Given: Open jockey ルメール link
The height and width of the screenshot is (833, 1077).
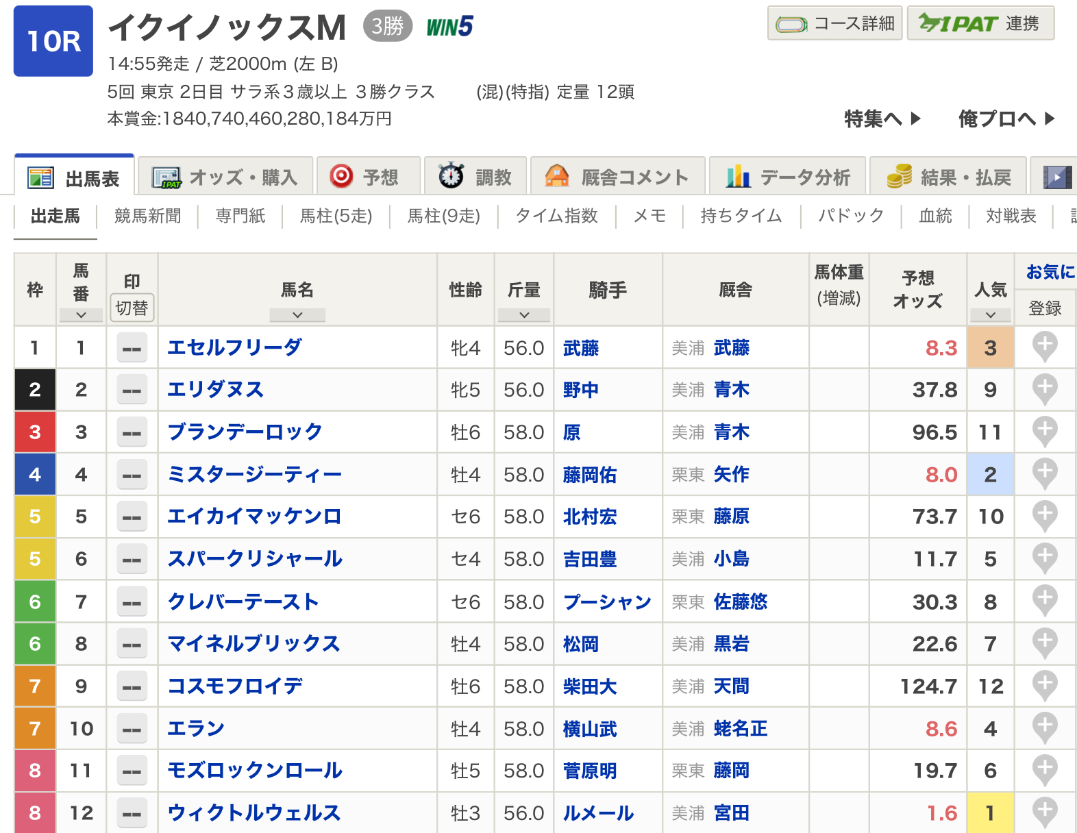Looking at the screenshot, I should click(598, 813).
